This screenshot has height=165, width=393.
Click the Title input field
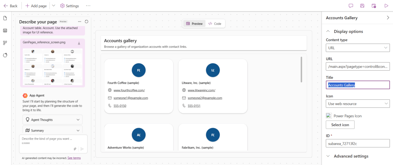tap(358, 85)
